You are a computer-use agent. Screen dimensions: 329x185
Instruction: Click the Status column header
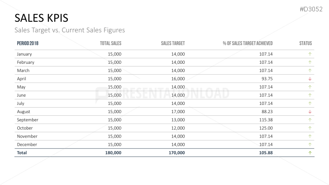[305, 43]
